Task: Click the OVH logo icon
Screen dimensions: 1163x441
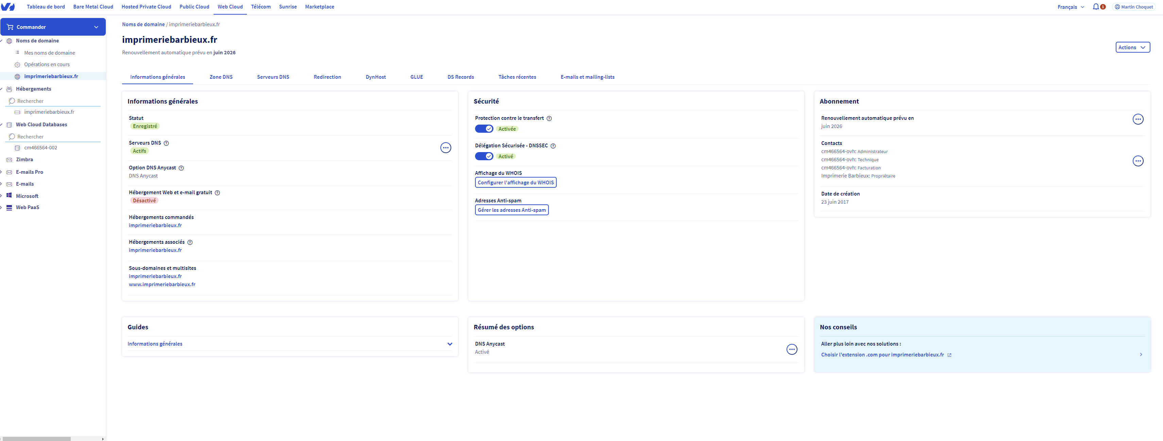Action: pyautogui.click(x=8, y=7)
